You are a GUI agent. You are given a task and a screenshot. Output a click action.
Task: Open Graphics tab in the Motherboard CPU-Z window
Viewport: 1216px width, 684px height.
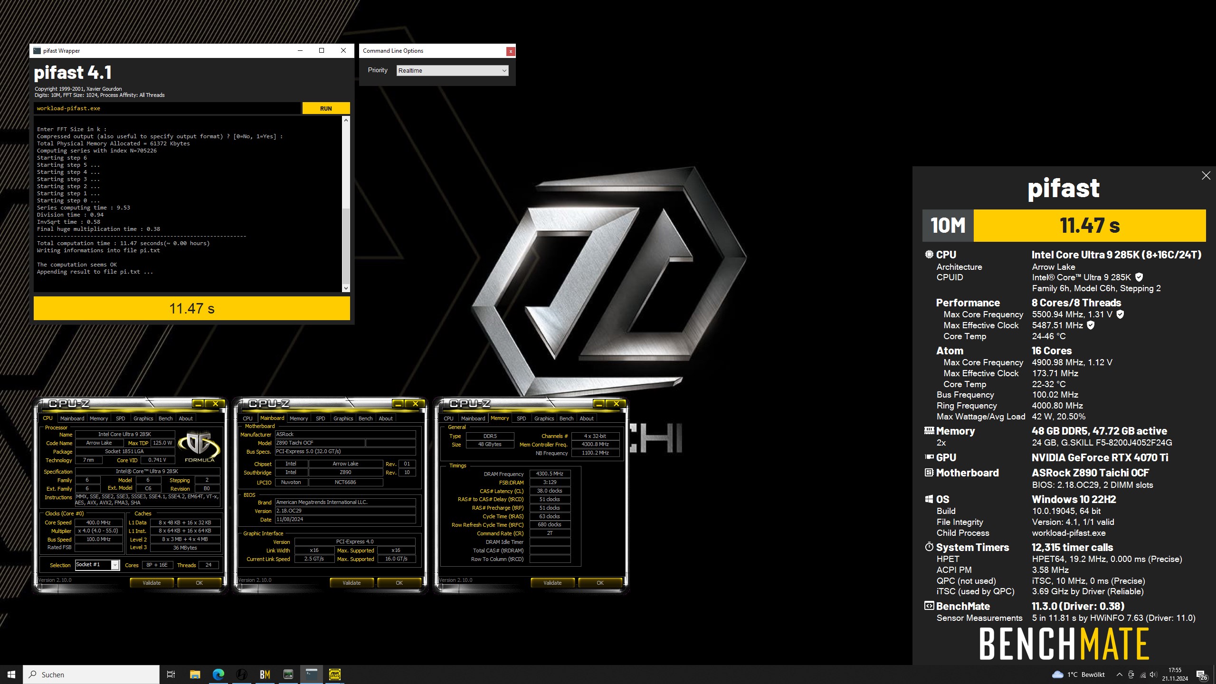[343, 418]
